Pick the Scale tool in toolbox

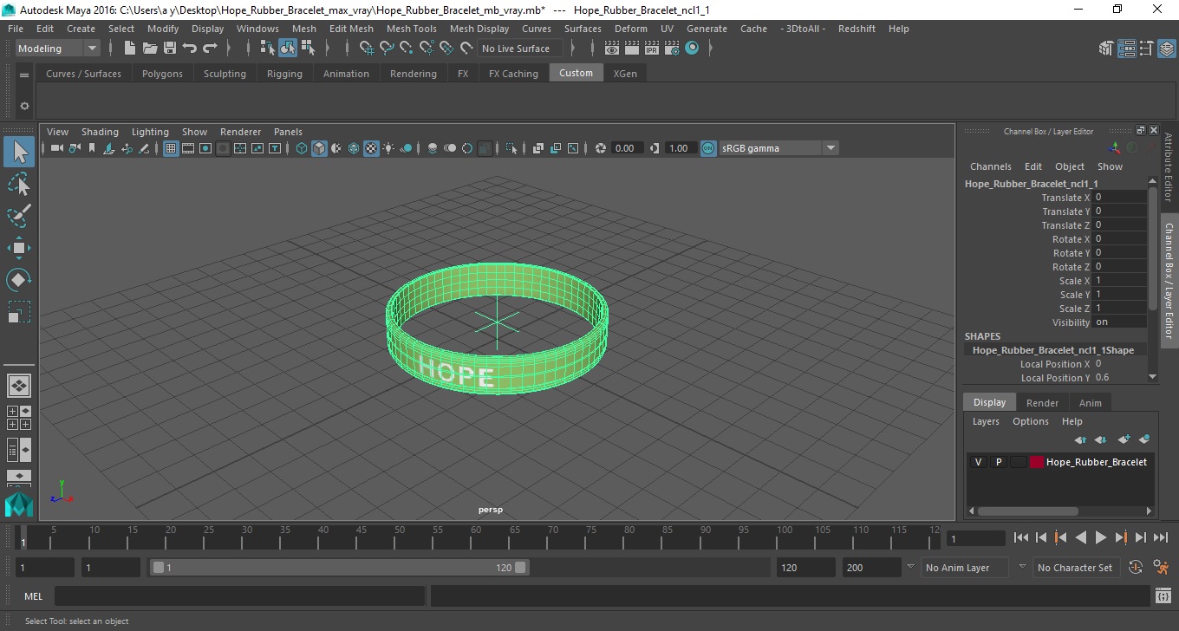click(19, 312)
